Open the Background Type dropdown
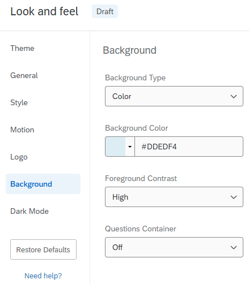This screenshot has width=249, height=284. tap(174, 96)
